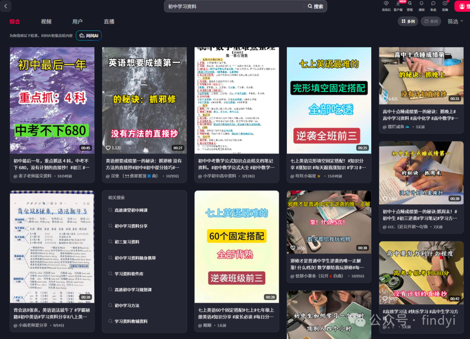This screenshot has height=339, width=470.
Task: Visit author @小雨老师爱分享
Action: coord(30,325)
